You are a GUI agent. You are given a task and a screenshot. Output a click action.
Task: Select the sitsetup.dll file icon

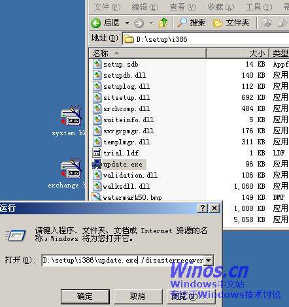point(97,97)
